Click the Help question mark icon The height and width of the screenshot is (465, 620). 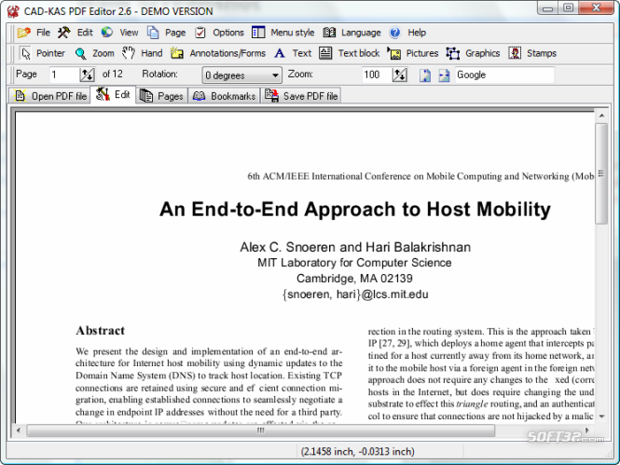pos(395,33)
